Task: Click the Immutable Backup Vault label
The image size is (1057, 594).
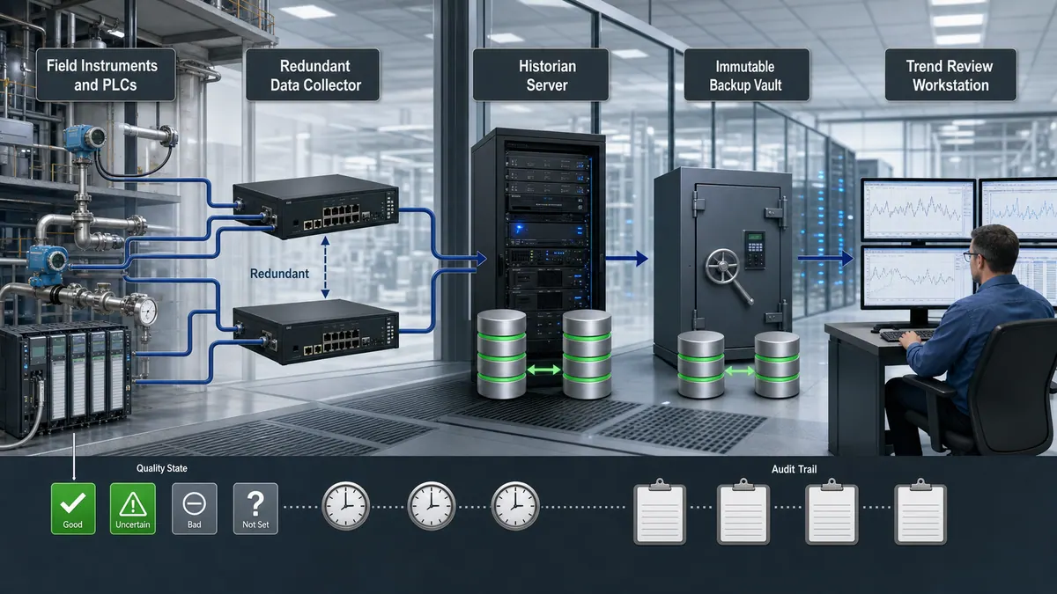Action: point(745,76)
